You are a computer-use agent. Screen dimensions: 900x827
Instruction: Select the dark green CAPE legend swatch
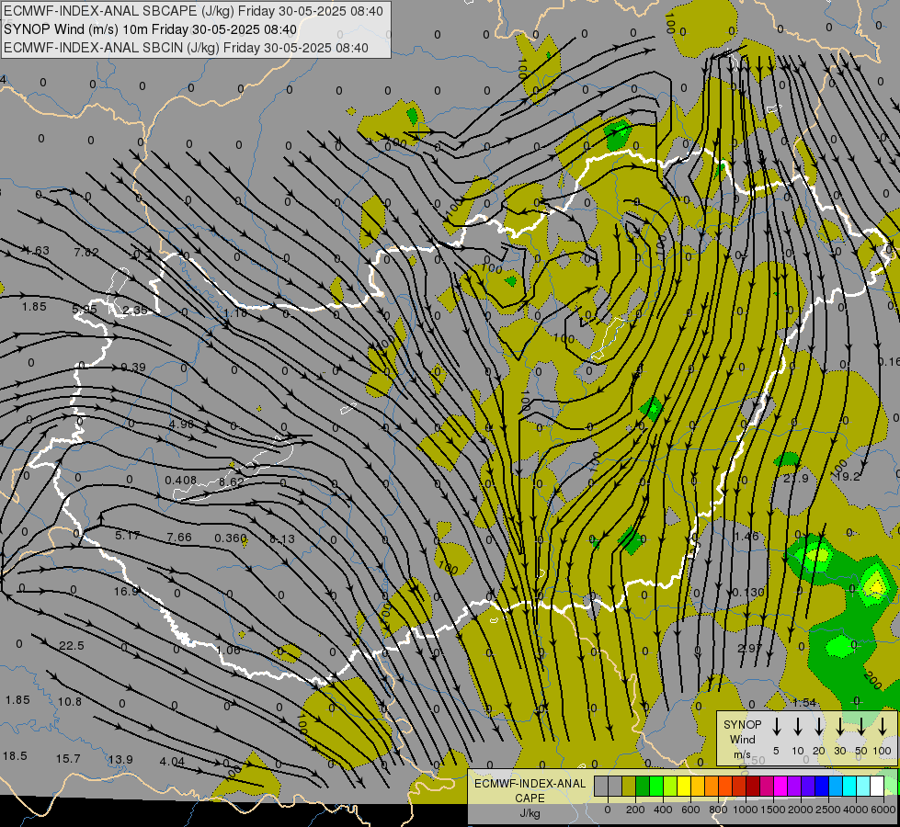(643, 786)
